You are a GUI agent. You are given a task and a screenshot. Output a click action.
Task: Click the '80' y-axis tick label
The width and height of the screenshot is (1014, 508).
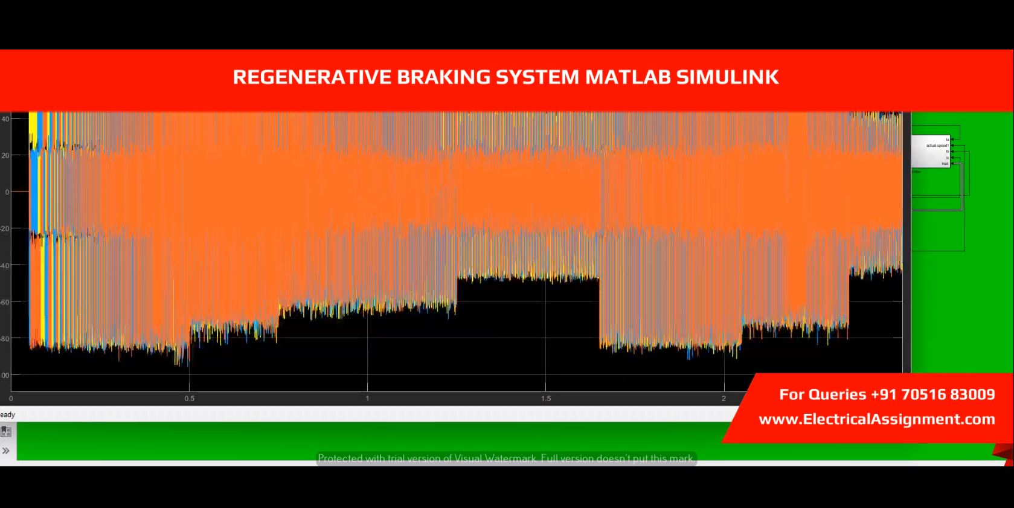[x=4, y=339]
